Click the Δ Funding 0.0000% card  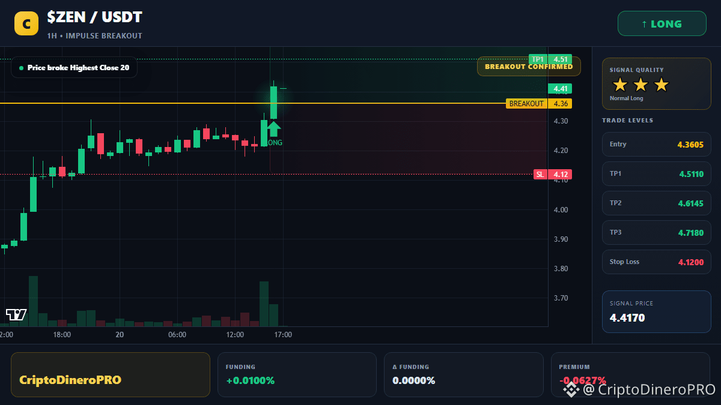(464, 374)
